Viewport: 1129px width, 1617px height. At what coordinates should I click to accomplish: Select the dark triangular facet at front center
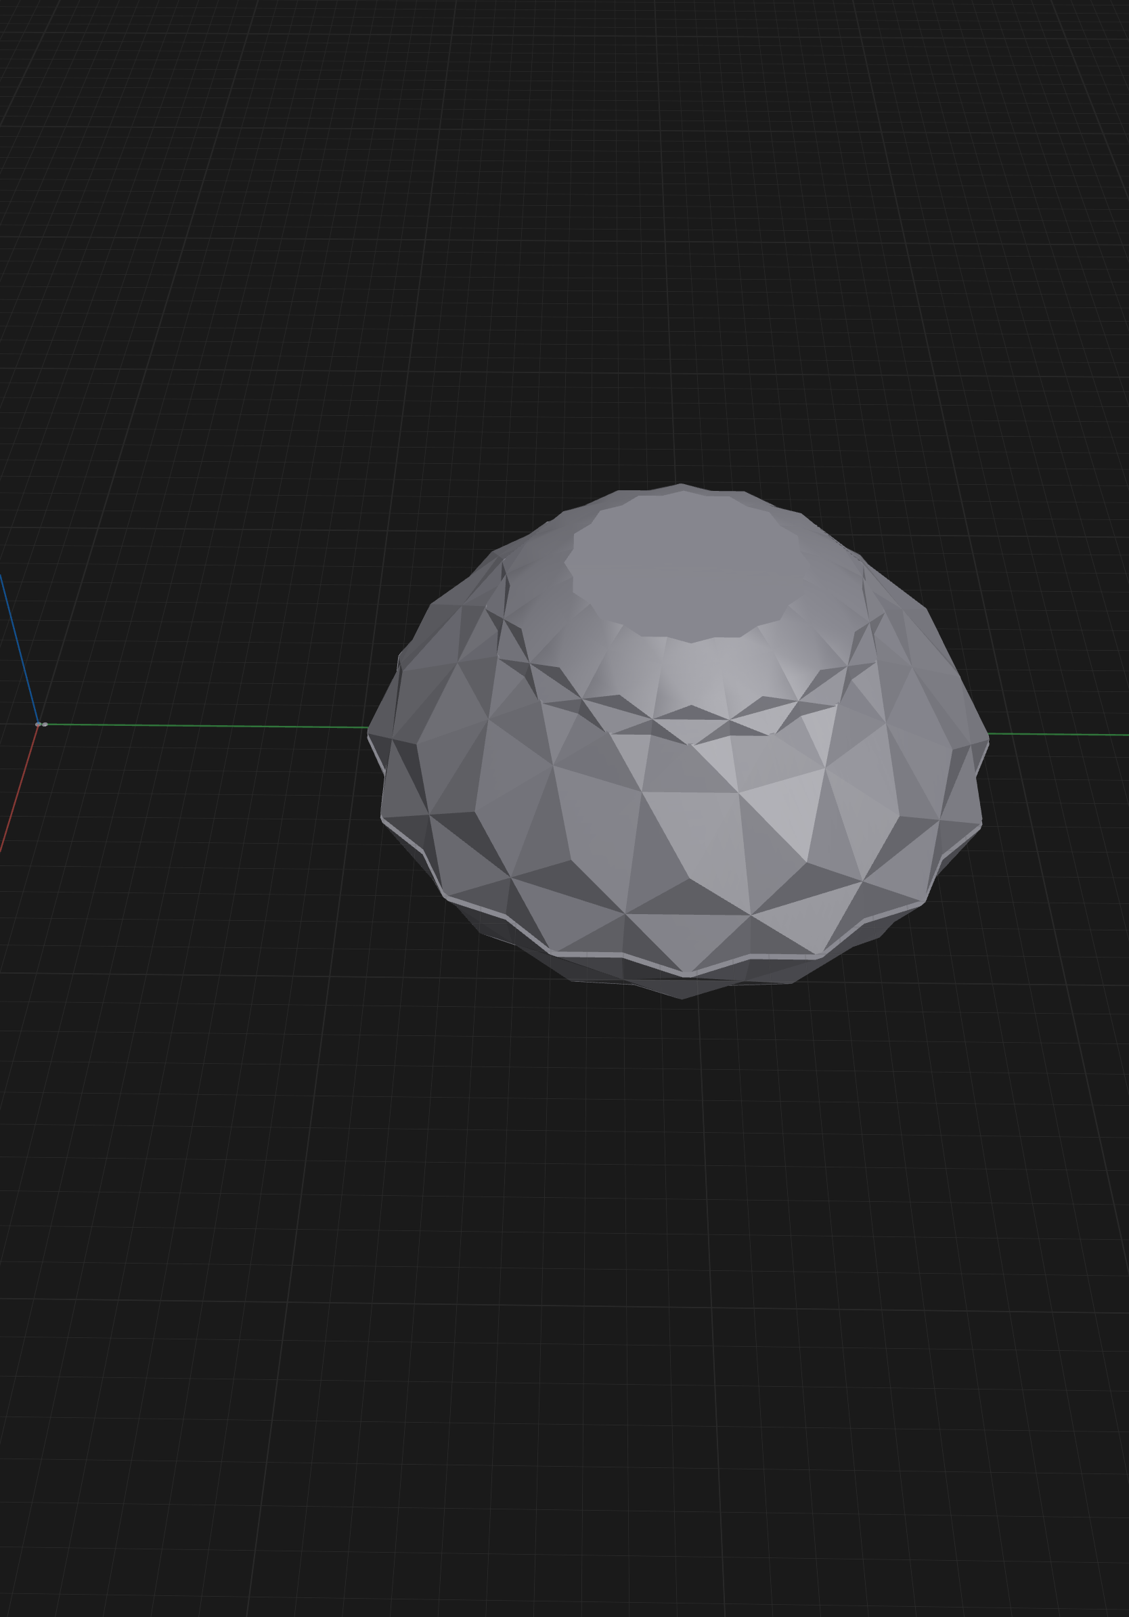(x=688, y=897)
